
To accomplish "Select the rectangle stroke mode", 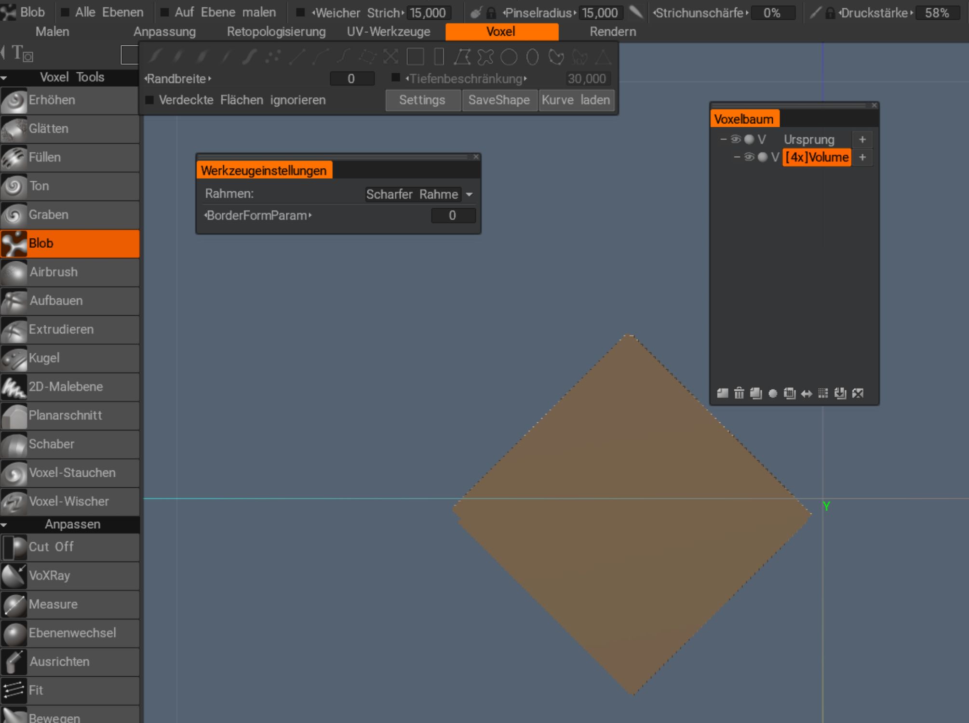I will pos(416,57).
